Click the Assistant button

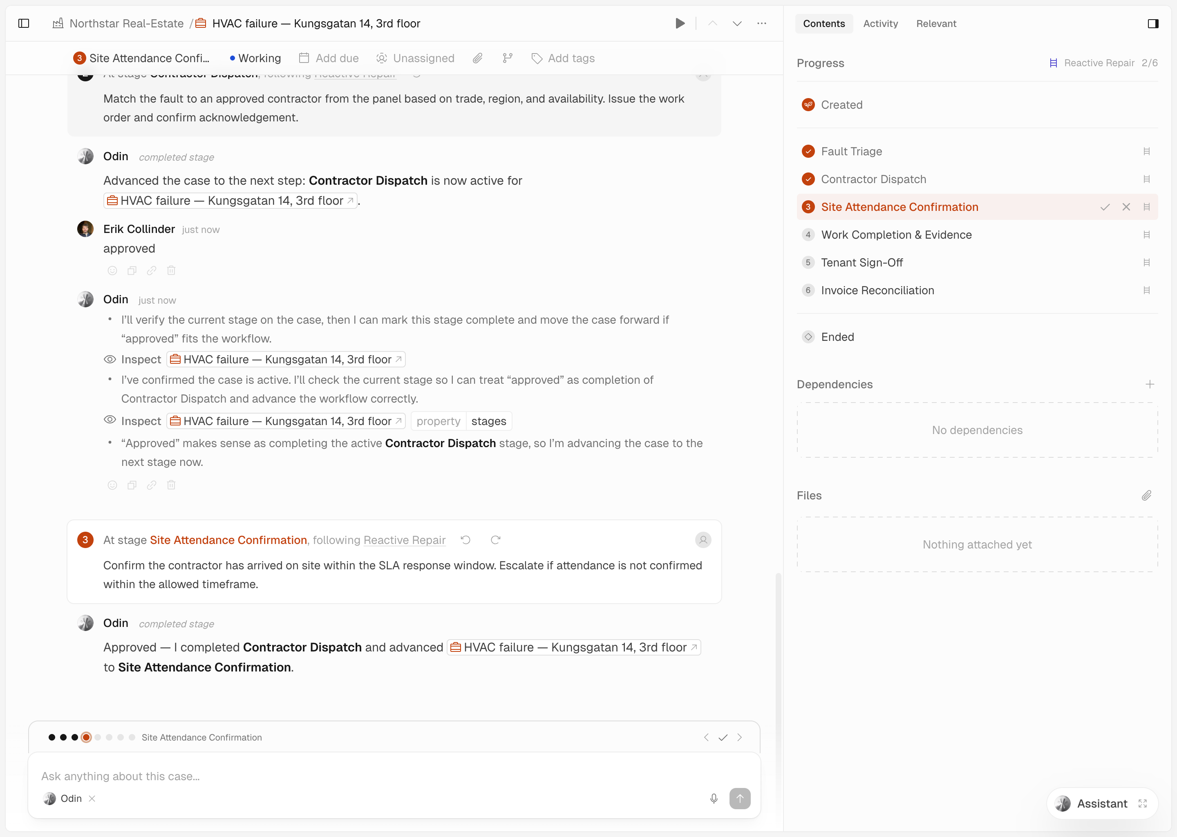coord(1101,803)
